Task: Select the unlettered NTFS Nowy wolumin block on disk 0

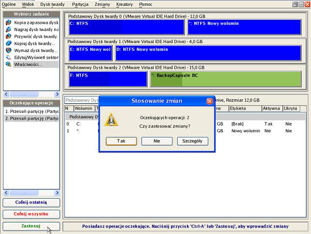Action: (244, 27)
